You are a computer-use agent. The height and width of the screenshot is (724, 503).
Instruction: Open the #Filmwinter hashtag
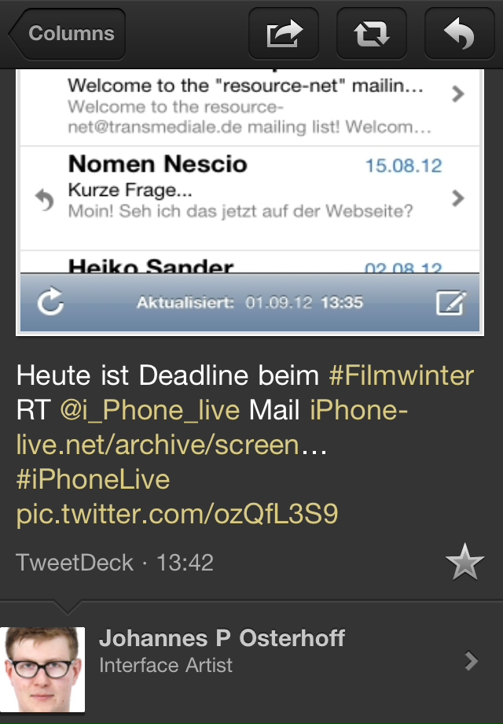click(x=401, y=375)
